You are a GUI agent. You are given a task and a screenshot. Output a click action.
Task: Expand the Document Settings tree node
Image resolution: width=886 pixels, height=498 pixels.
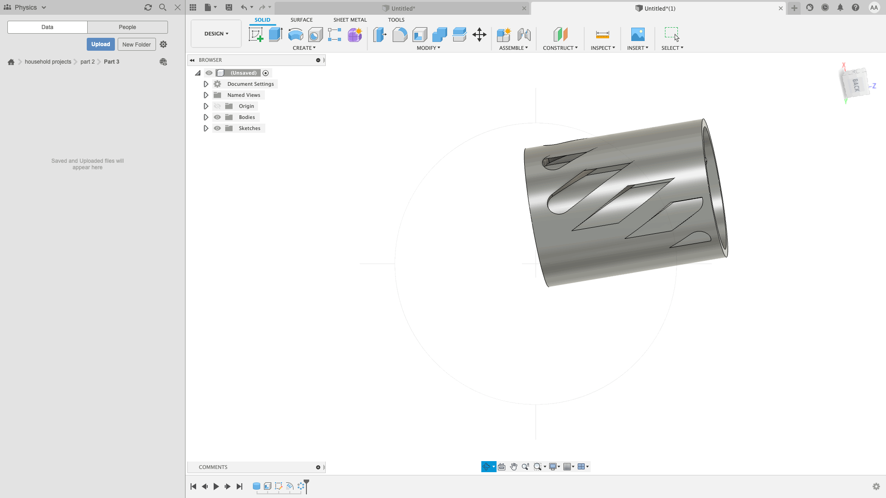click(206, 84)
